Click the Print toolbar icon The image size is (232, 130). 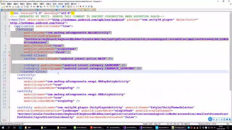click(18, 6)
